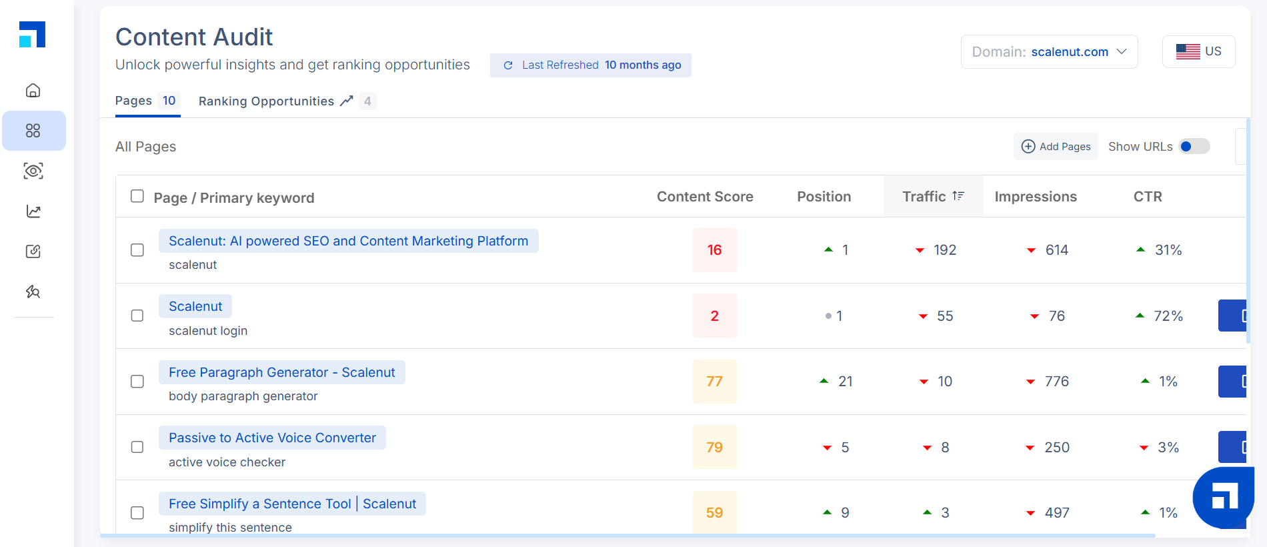The width and height of the screenshot is (1267, 547).
Task: Click content score 79 badge
Action: [x=715, y=447]
